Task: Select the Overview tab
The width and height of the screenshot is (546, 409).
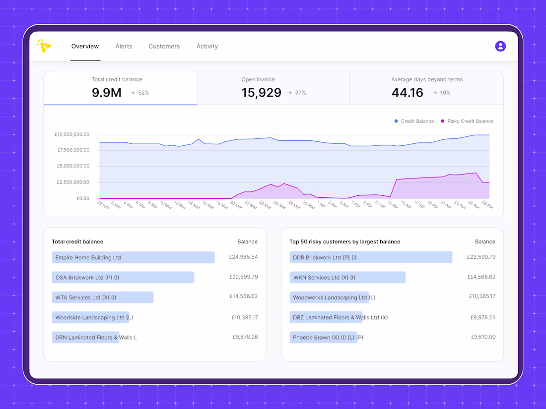Action: click(x=85, y=46)
